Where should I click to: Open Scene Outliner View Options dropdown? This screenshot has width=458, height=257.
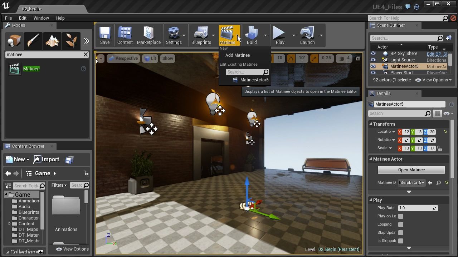click(x=434, y=80)
